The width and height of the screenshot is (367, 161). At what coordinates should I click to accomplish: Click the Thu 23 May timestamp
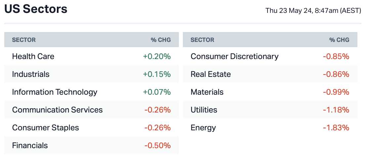tap(313, 11)
